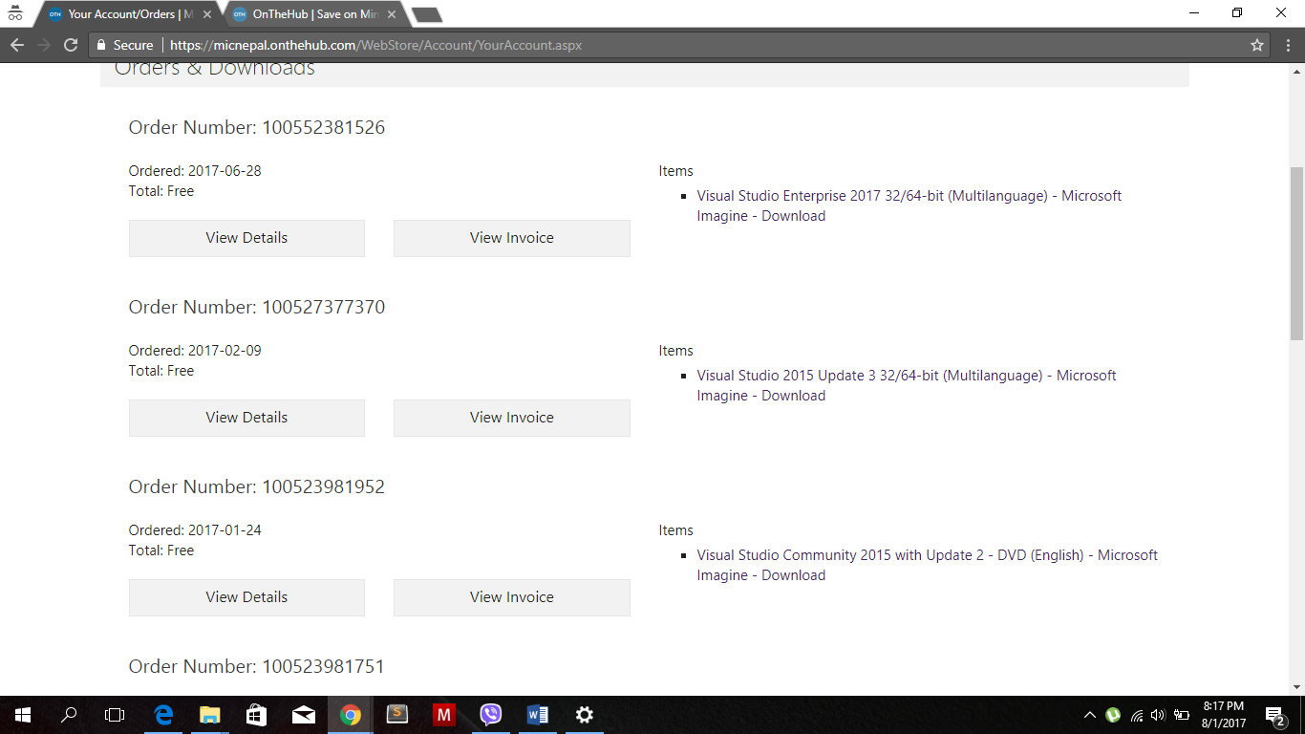Reload the current page
The height and width of the screenshot is (734, 1305).
coord(70,45)
